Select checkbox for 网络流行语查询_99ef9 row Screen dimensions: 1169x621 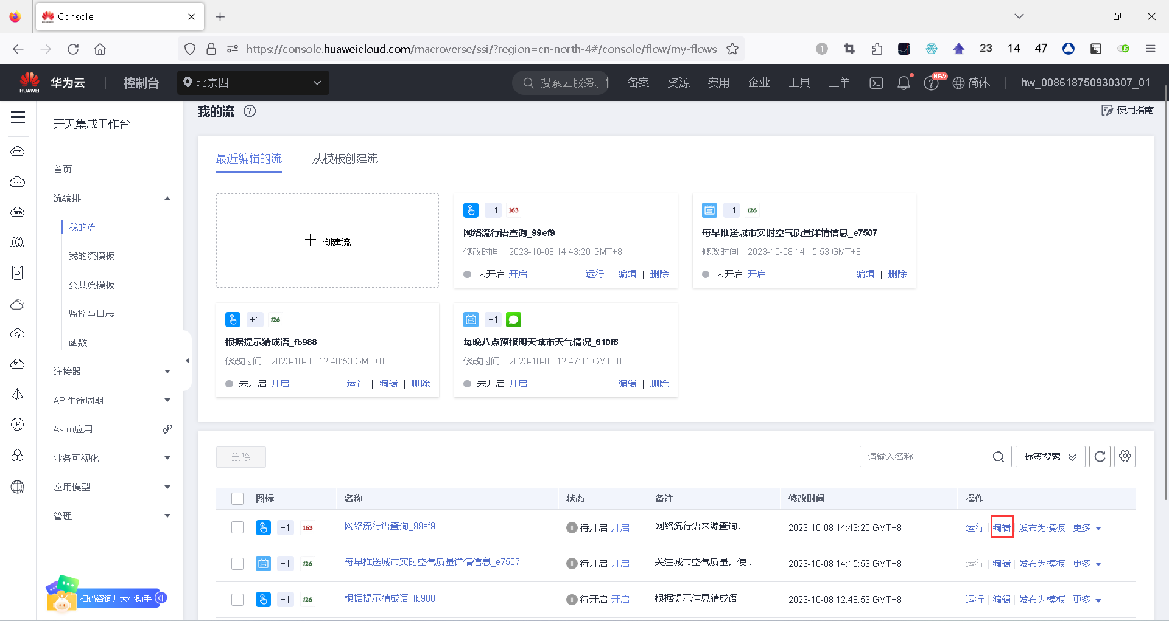237,527
